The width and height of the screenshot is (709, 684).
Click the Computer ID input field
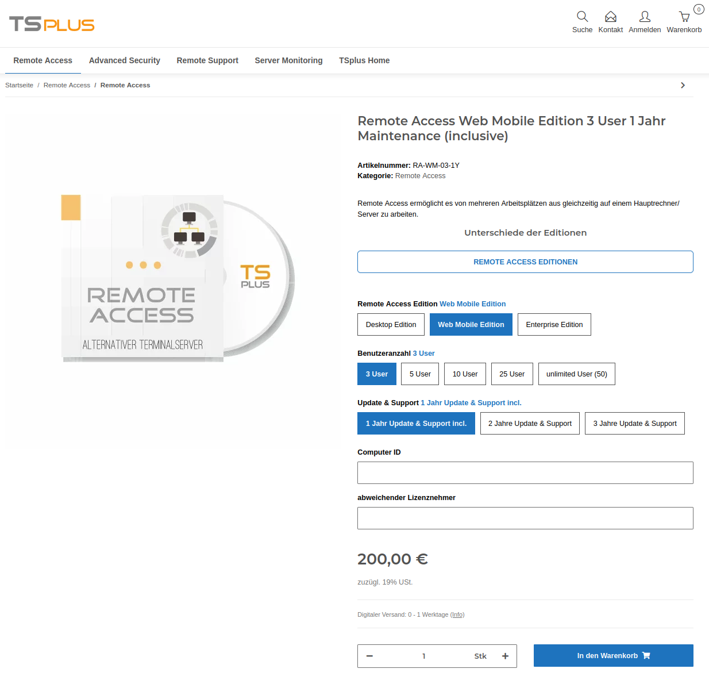525,472
